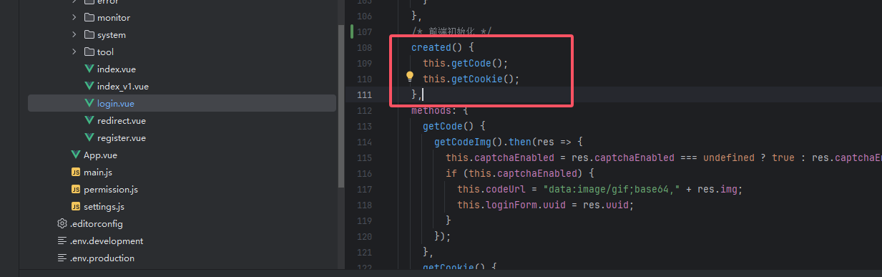Click the Vue icon beside redirect.vue
The image size is (882, 277).
[x=89, y=120]
